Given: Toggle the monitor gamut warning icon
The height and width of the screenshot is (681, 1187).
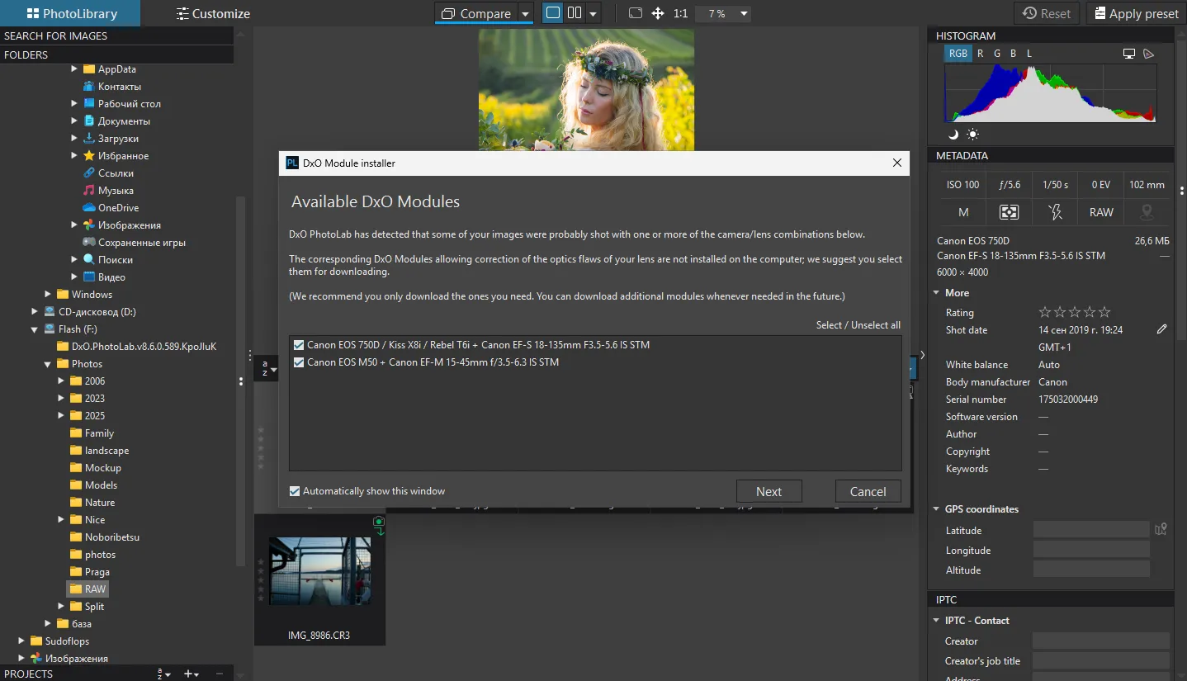Looking at the screenshot, I should 1129,54.
